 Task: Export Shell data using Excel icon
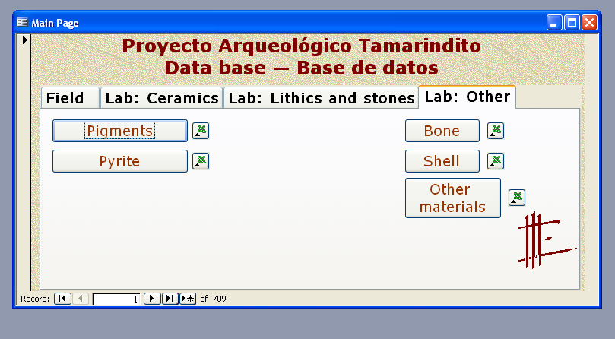(496, 161)
